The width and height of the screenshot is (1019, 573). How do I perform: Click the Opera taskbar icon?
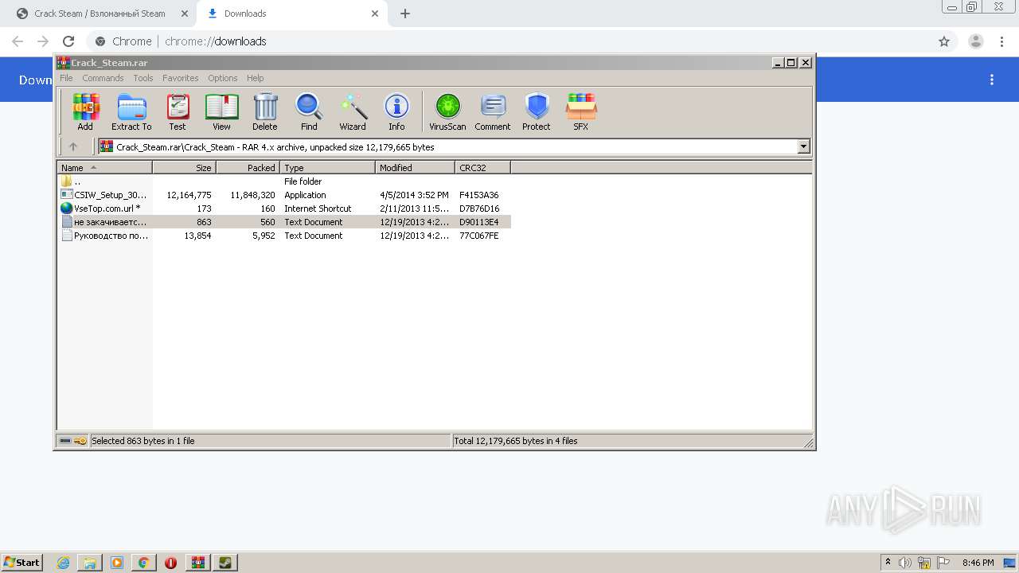pos(170,563)
